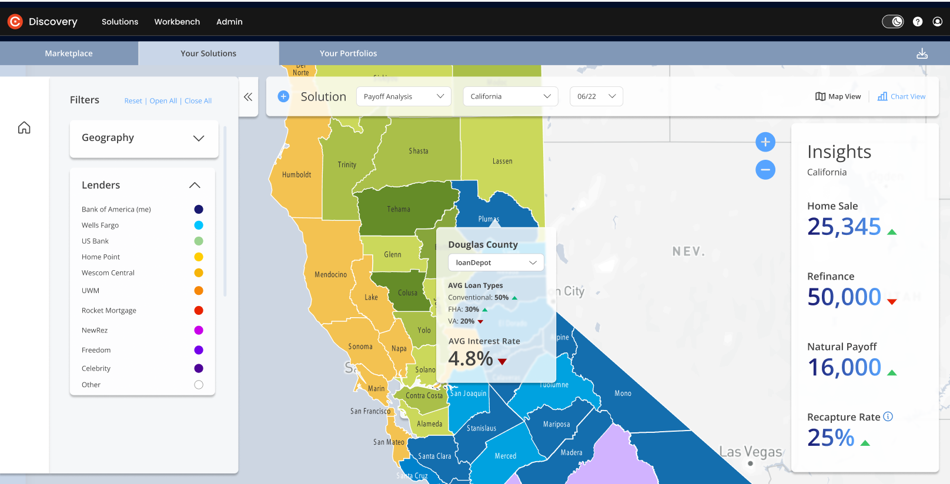Switch to Chart View
This screenshot has height=484, width=950.
901,96
